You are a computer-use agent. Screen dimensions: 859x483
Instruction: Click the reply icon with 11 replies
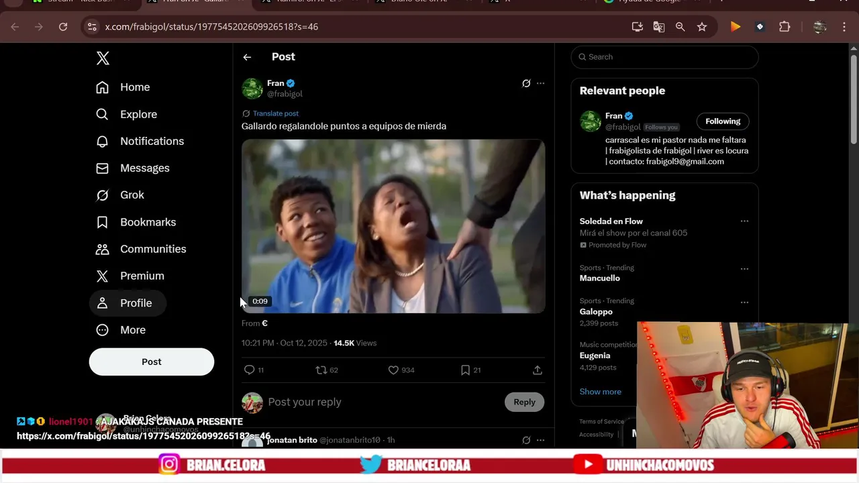point(249,370)
